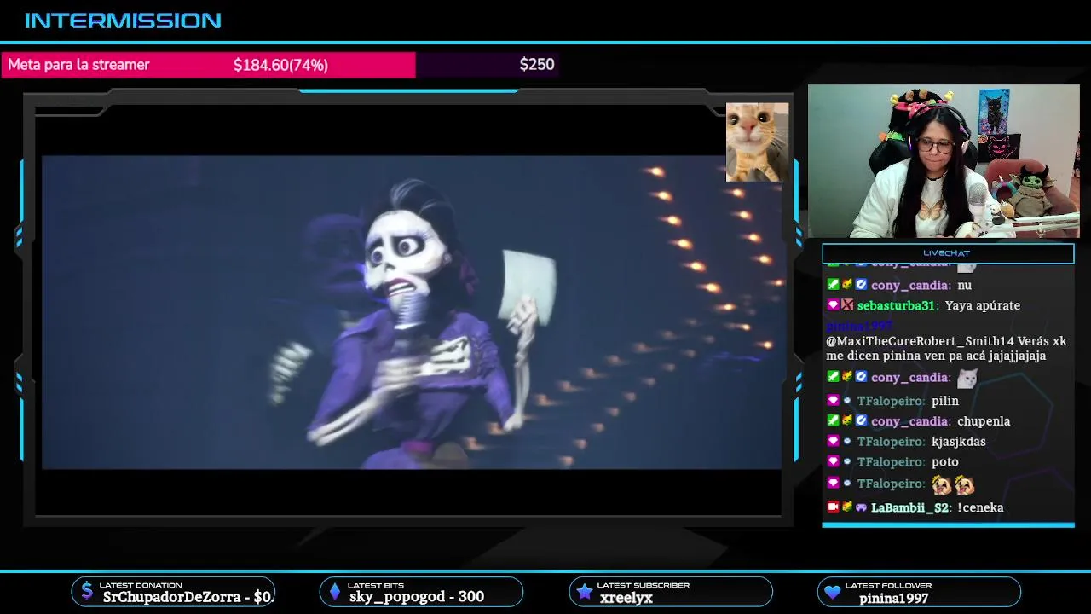This screenshot has height=614, width=1091.
Task: Click the pink diamond badge on 'pilin' row
Action: (834, 400)
